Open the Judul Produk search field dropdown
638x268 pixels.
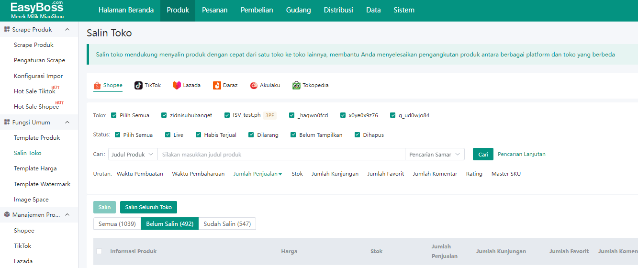click(x=133, y=154)
